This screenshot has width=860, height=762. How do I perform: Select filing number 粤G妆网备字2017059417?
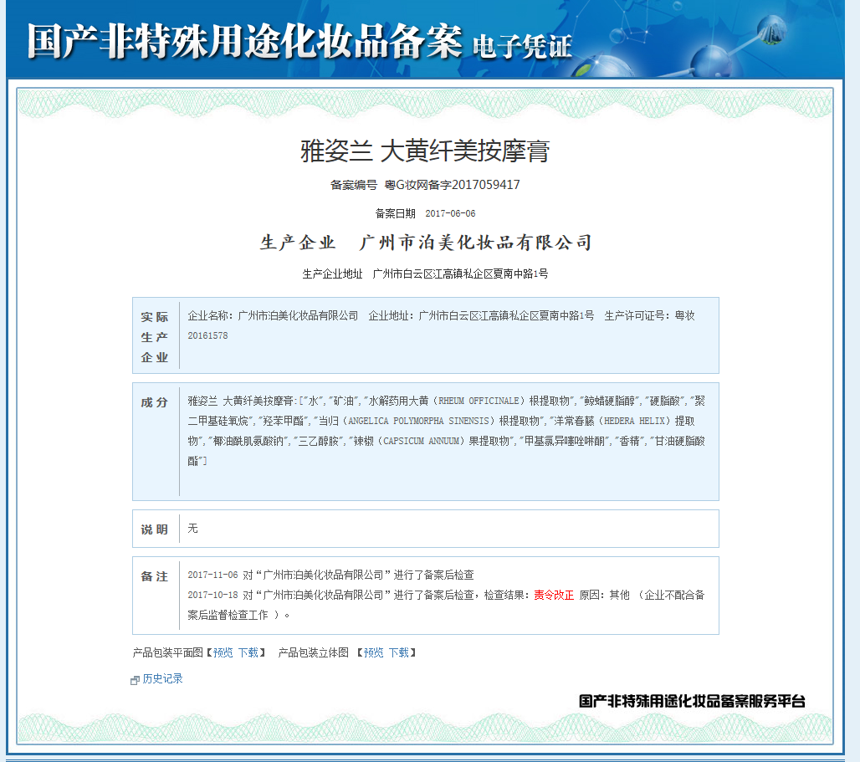pos(452,185)
